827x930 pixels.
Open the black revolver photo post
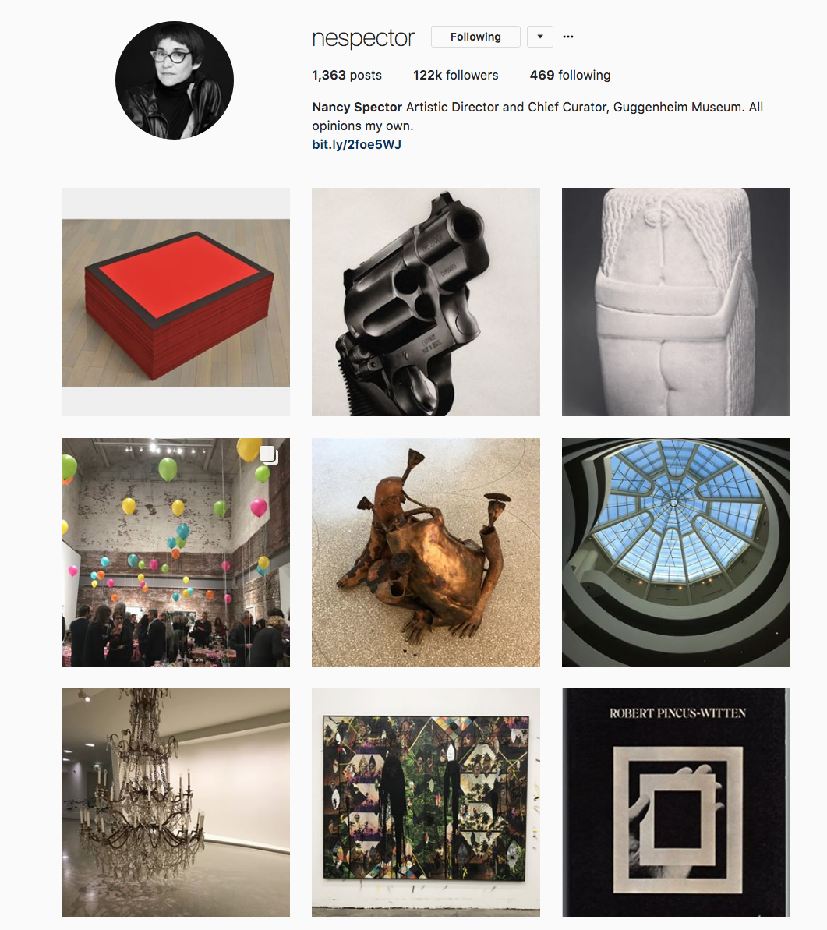(426, 302)
